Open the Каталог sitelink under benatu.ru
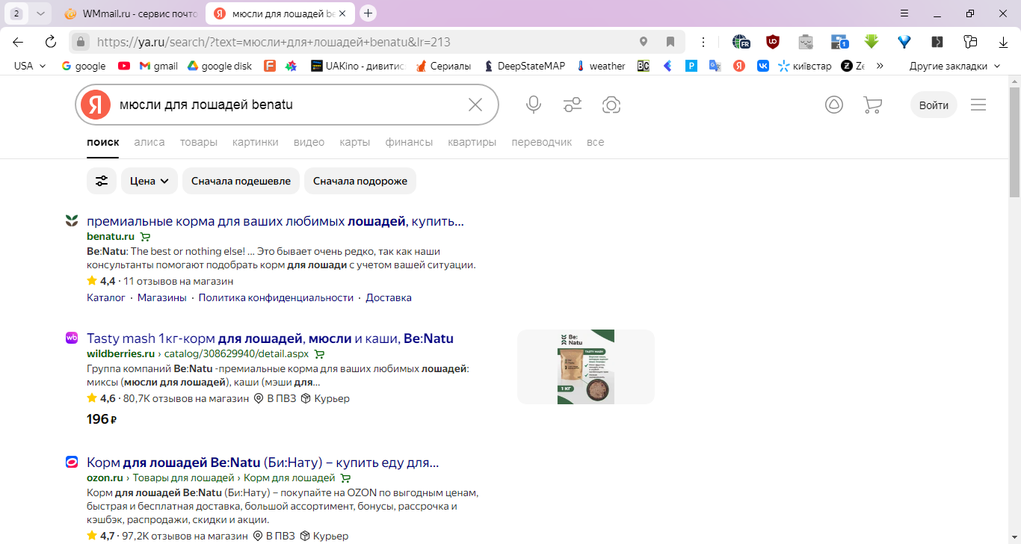The image size is (1021, 544). coord(106,297)
